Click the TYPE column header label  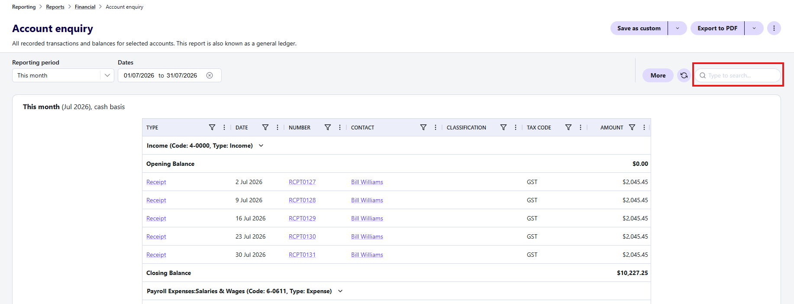[152, 127]
